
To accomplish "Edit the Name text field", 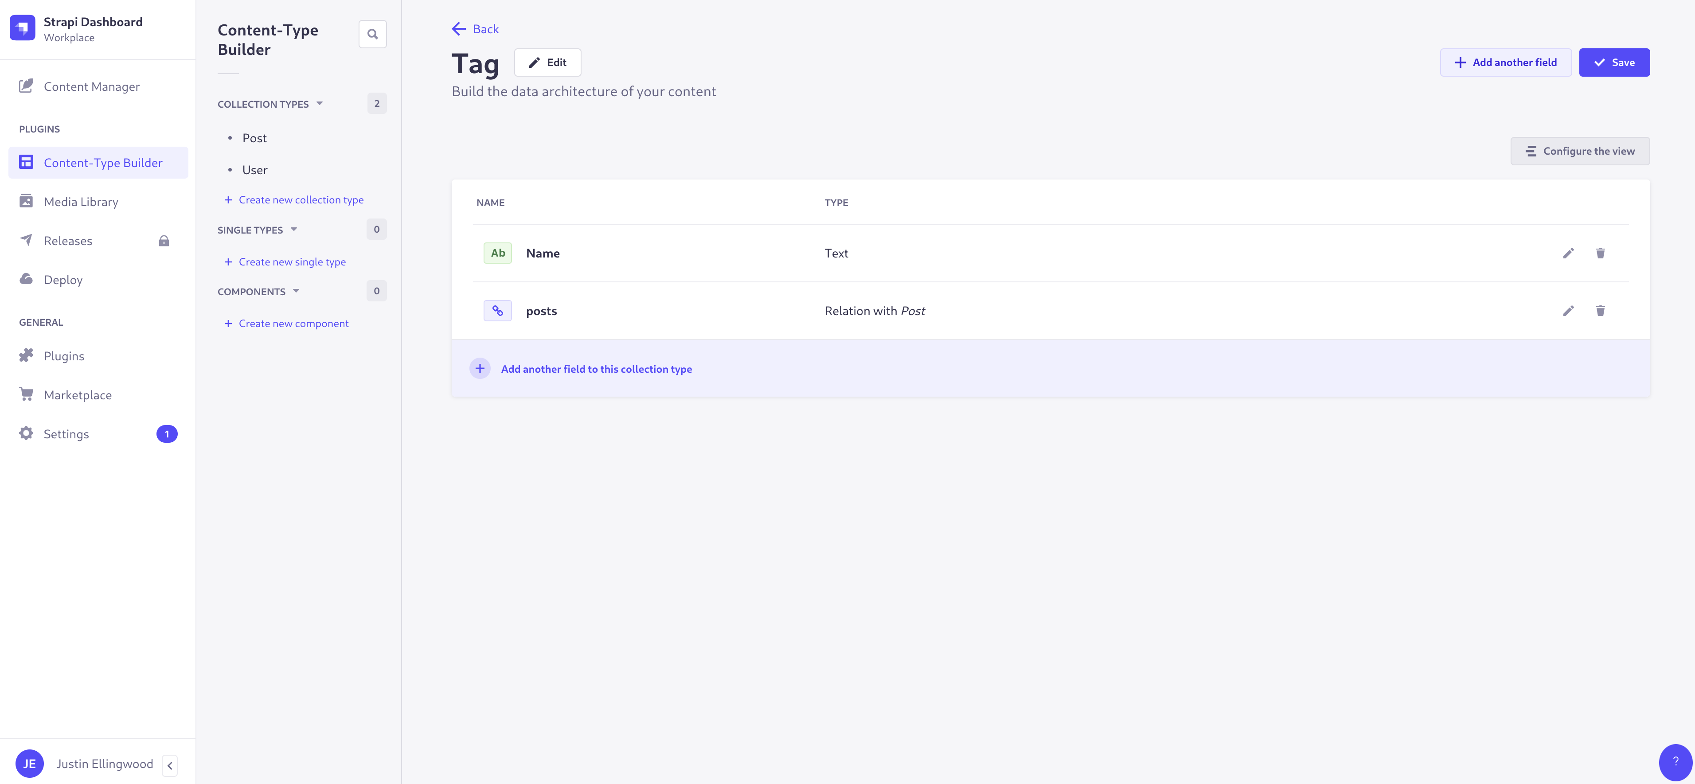I will (x=1569, y=253).
